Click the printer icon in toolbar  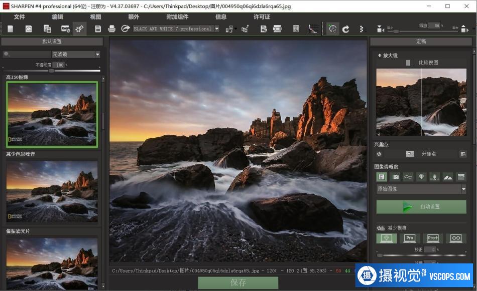pos(111,29)
